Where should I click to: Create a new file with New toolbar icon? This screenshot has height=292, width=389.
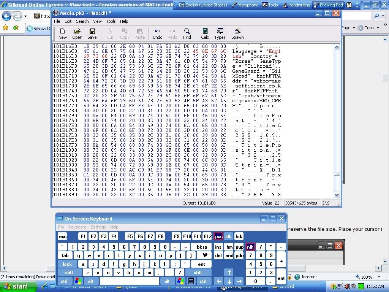tap(63, 34)
